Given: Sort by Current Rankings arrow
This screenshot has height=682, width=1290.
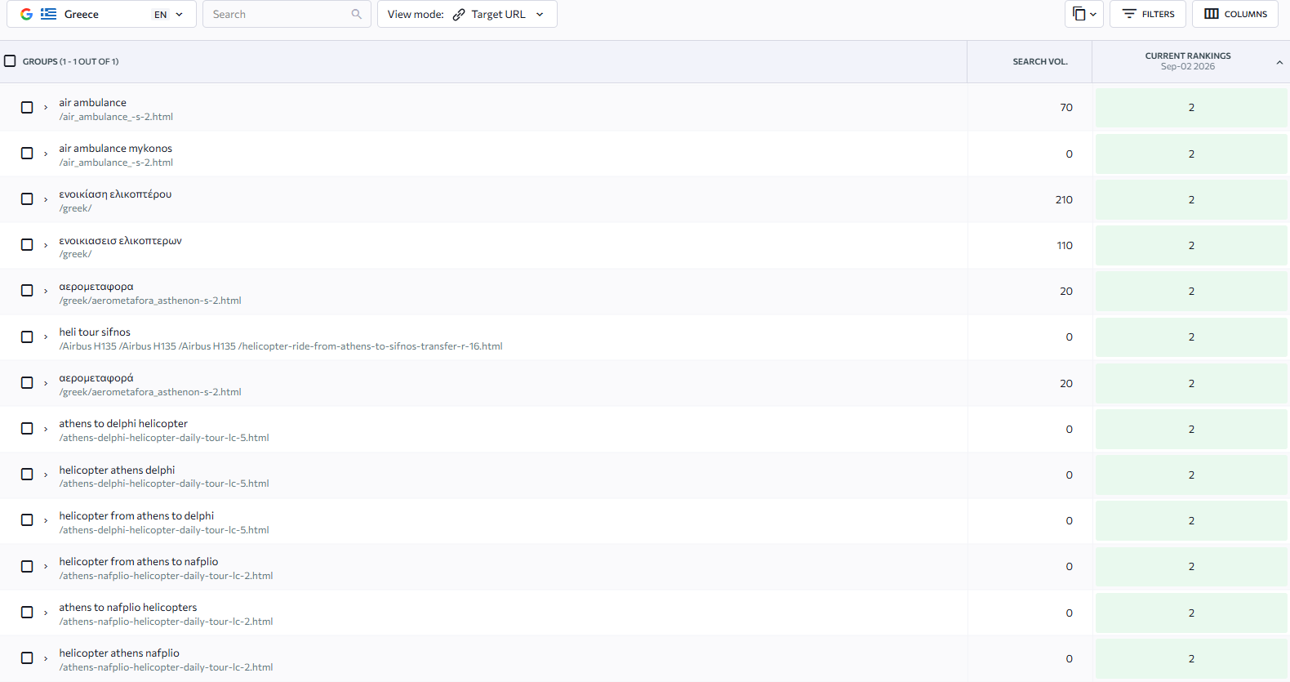Looking at the screenshot, I should point(1279,62).
